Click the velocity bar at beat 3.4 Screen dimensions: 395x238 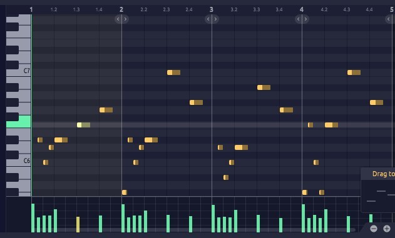coord(281,225)
